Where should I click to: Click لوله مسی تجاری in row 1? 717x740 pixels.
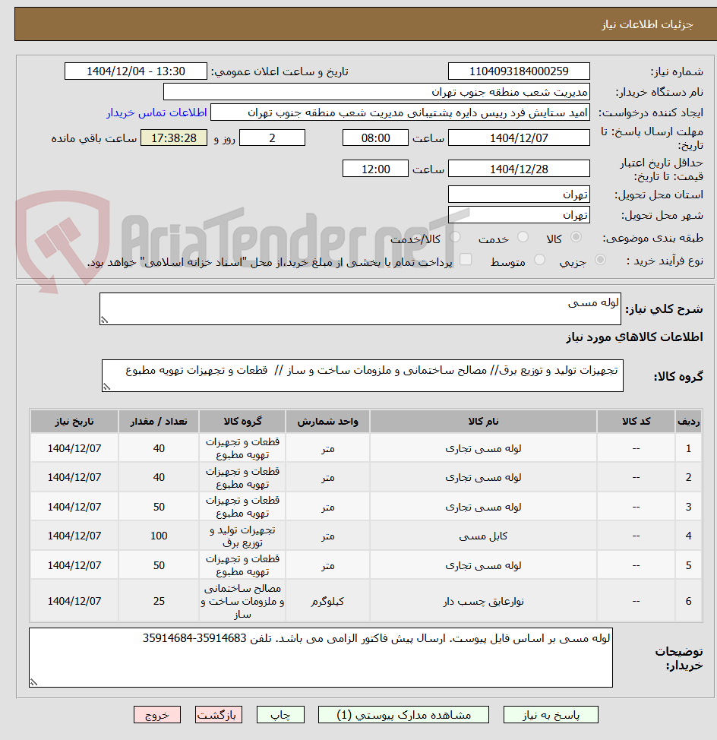pos(484,448)
